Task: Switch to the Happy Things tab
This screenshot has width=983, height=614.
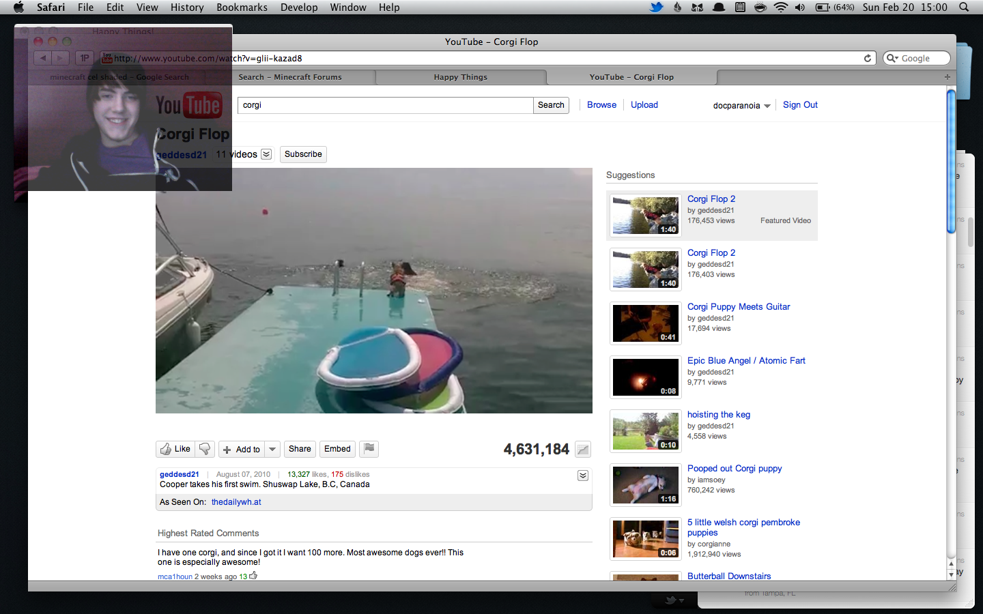Action: 460,77
